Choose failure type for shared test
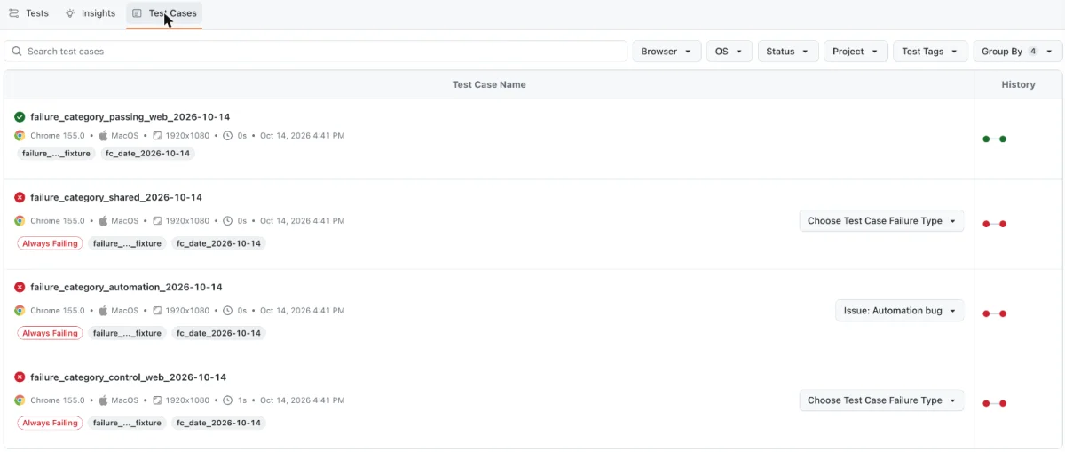 881,221
